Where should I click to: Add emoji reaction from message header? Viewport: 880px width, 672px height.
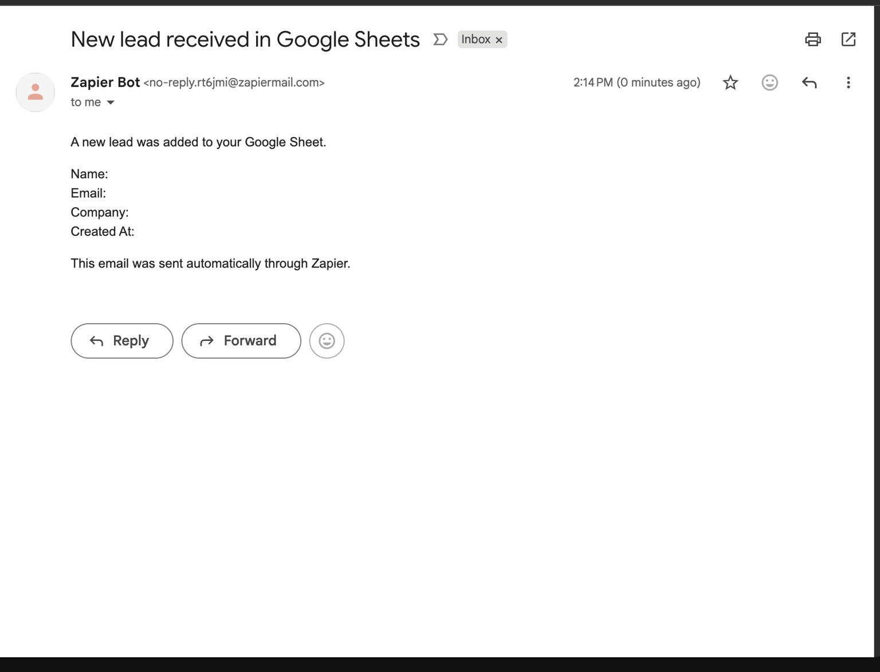[769, 82]
